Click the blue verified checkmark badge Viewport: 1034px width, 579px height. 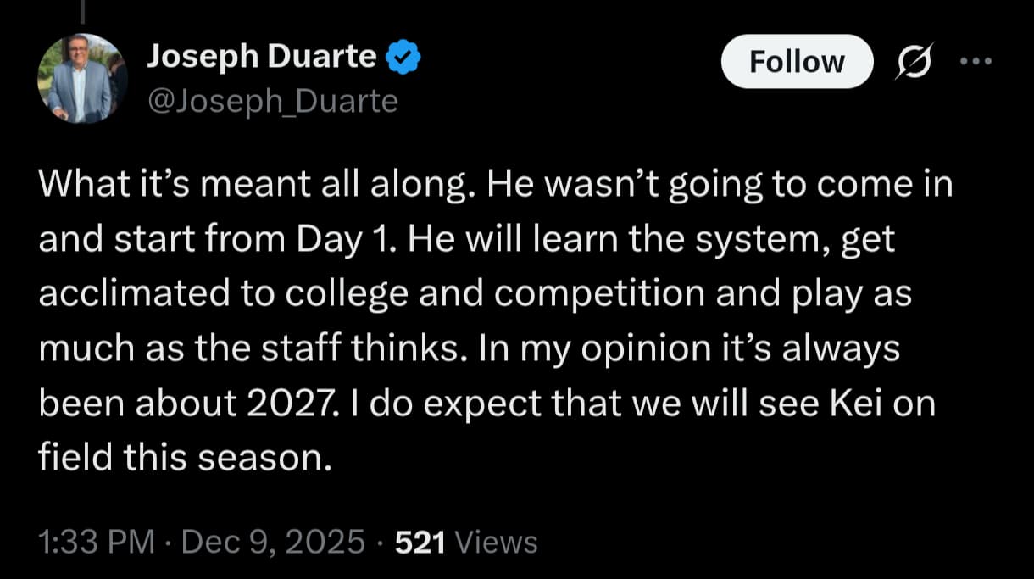pyautogui.click(x=404, y=58)
